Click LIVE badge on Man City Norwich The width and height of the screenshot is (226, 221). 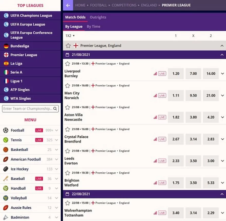pos(162,95)
